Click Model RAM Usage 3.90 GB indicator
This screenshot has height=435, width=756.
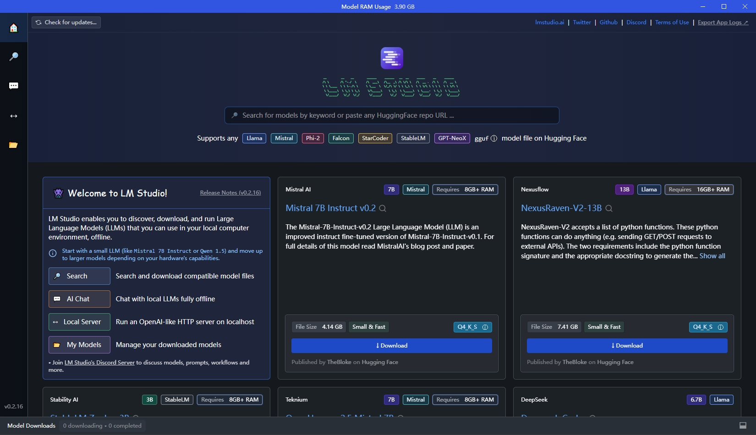click(x=378, y=7)
